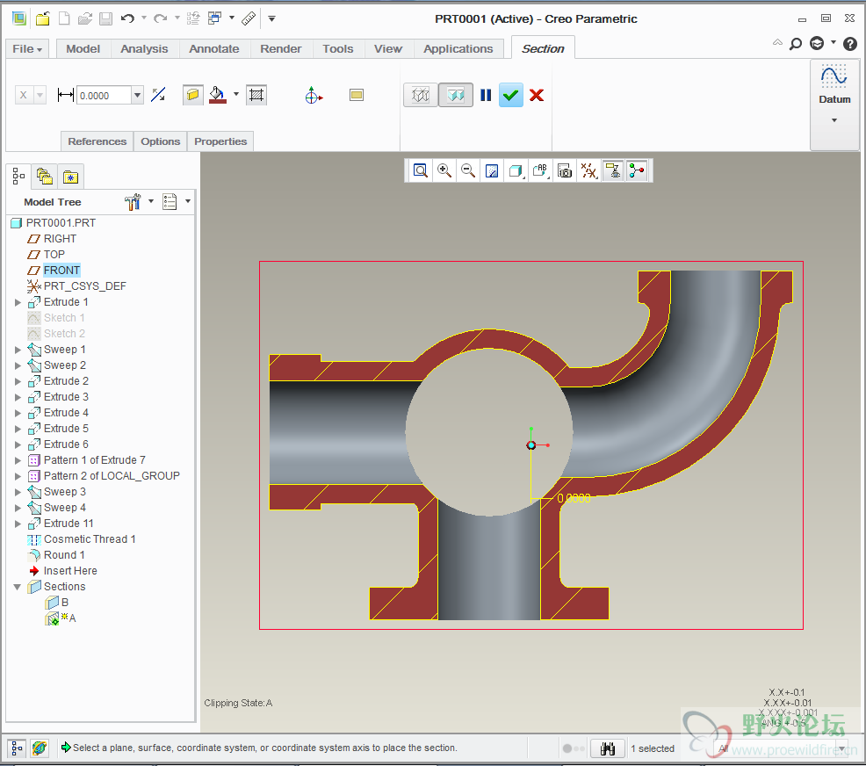The image size is (866, 766).
Task: Toggle the hatching pattern display
Action: click(x=256, y=95)
